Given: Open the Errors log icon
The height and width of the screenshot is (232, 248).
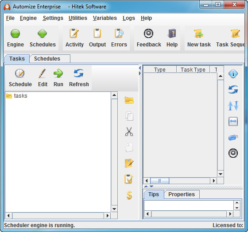Looking at the screenshot, I should coord(119,33).
